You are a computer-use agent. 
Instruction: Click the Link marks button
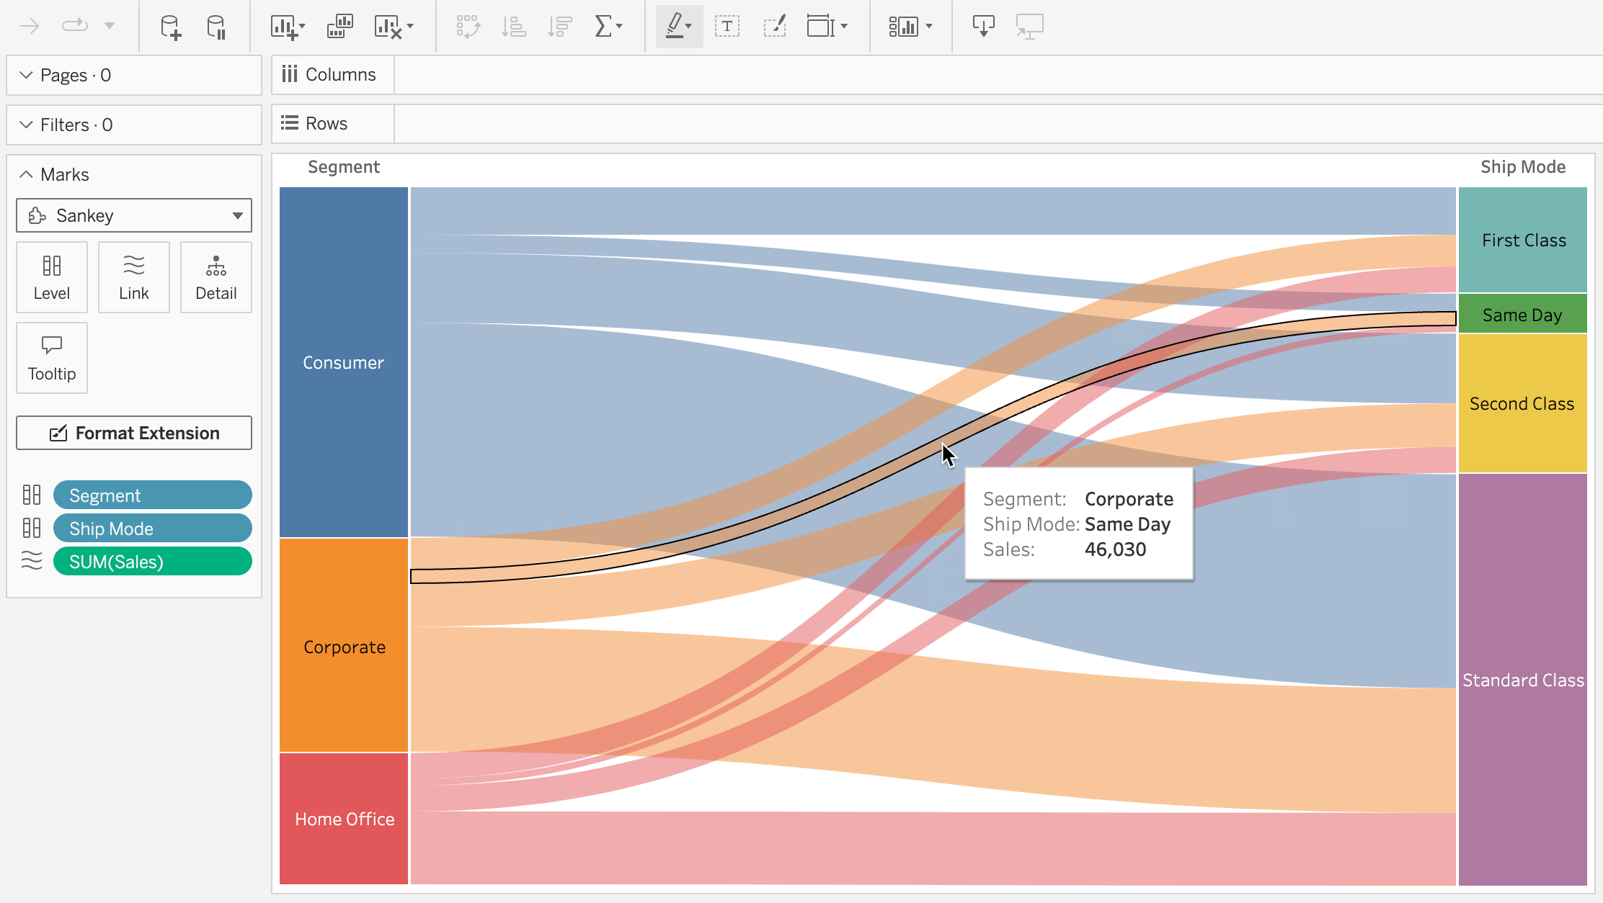click(134, 277)
